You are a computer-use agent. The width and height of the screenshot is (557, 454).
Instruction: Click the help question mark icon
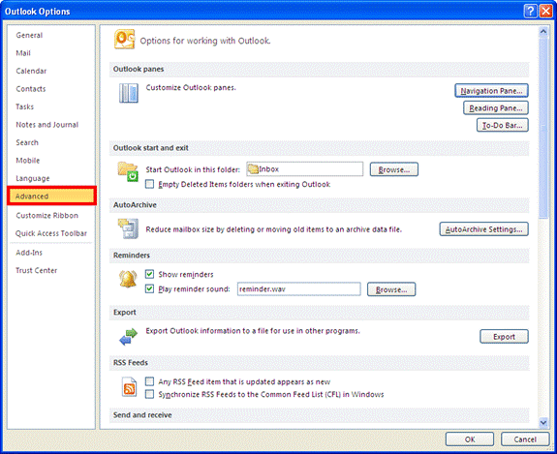(530, 12)
